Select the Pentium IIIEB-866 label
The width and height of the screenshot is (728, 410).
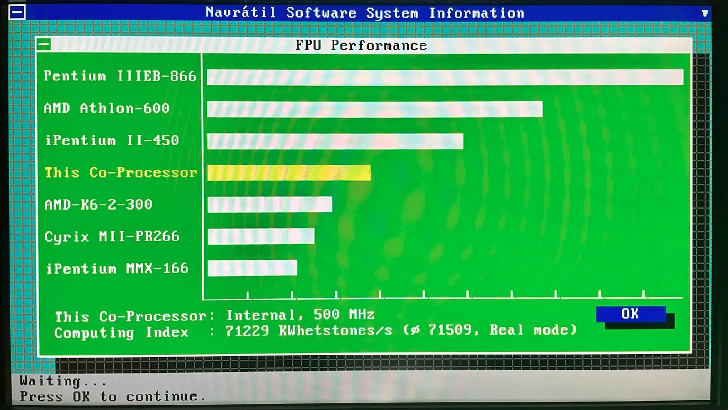click(120, 76)
